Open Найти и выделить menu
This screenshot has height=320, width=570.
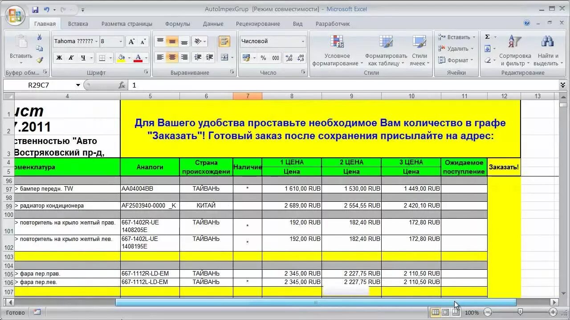(548, 50)
